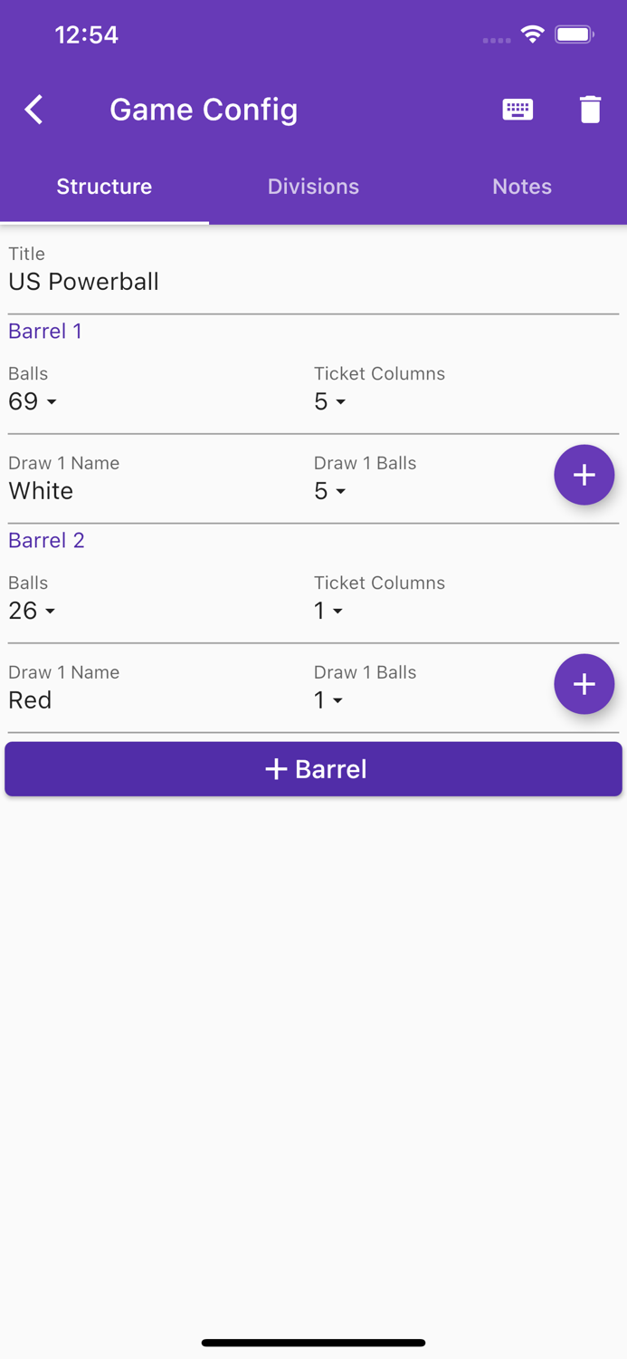Tap the plus icon next to Barrel 2 draws
This screenshot has width=627, height=1359.
tap(584, 684)
